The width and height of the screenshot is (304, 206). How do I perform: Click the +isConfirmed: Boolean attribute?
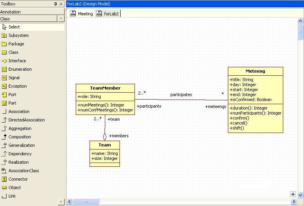(x=251, y=100)
